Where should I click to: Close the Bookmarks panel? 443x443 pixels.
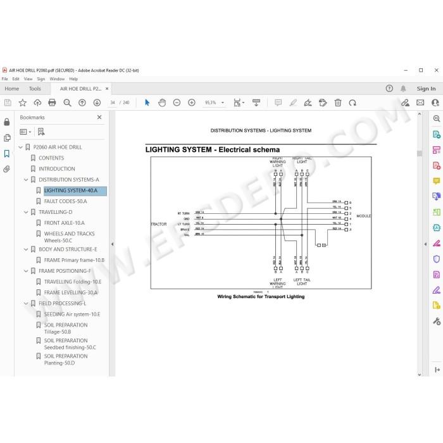[99, 117]
